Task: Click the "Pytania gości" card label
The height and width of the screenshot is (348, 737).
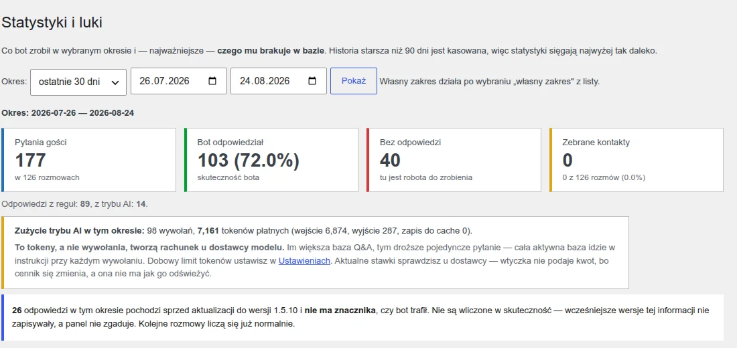Action: (x=40, y=143)
